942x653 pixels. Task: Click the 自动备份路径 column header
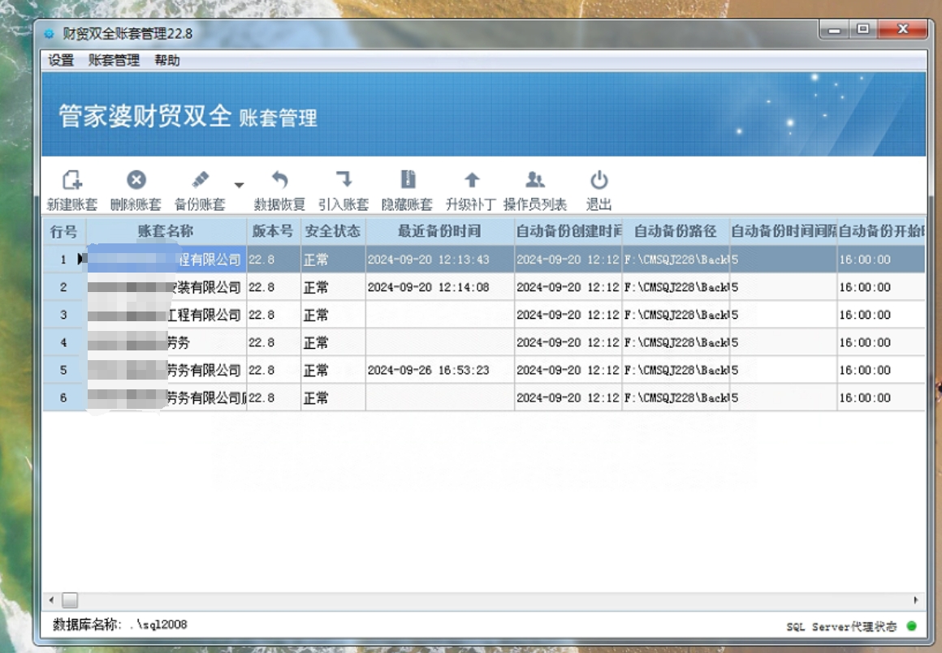676,231
